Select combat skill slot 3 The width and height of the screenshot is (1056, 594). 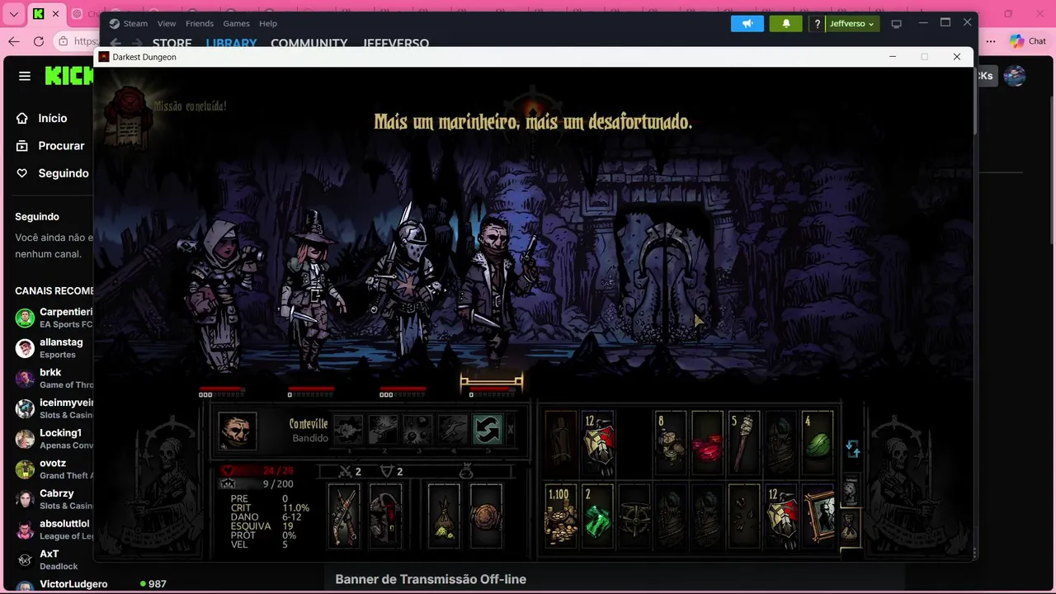pos(418,429)
